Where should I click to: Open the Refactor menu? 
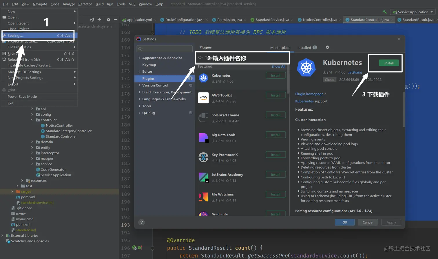pyautogui.click(x=85, y=4)
